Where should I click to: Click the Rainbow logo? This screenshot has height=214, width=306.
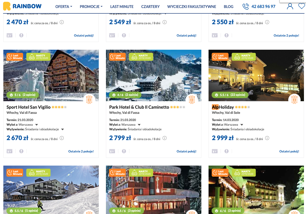click(x=22, y=6)
